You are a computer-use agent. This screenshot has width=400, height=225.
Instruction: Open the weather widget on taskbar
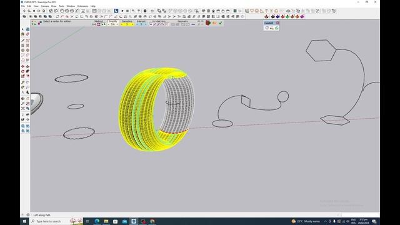[306, 221]
